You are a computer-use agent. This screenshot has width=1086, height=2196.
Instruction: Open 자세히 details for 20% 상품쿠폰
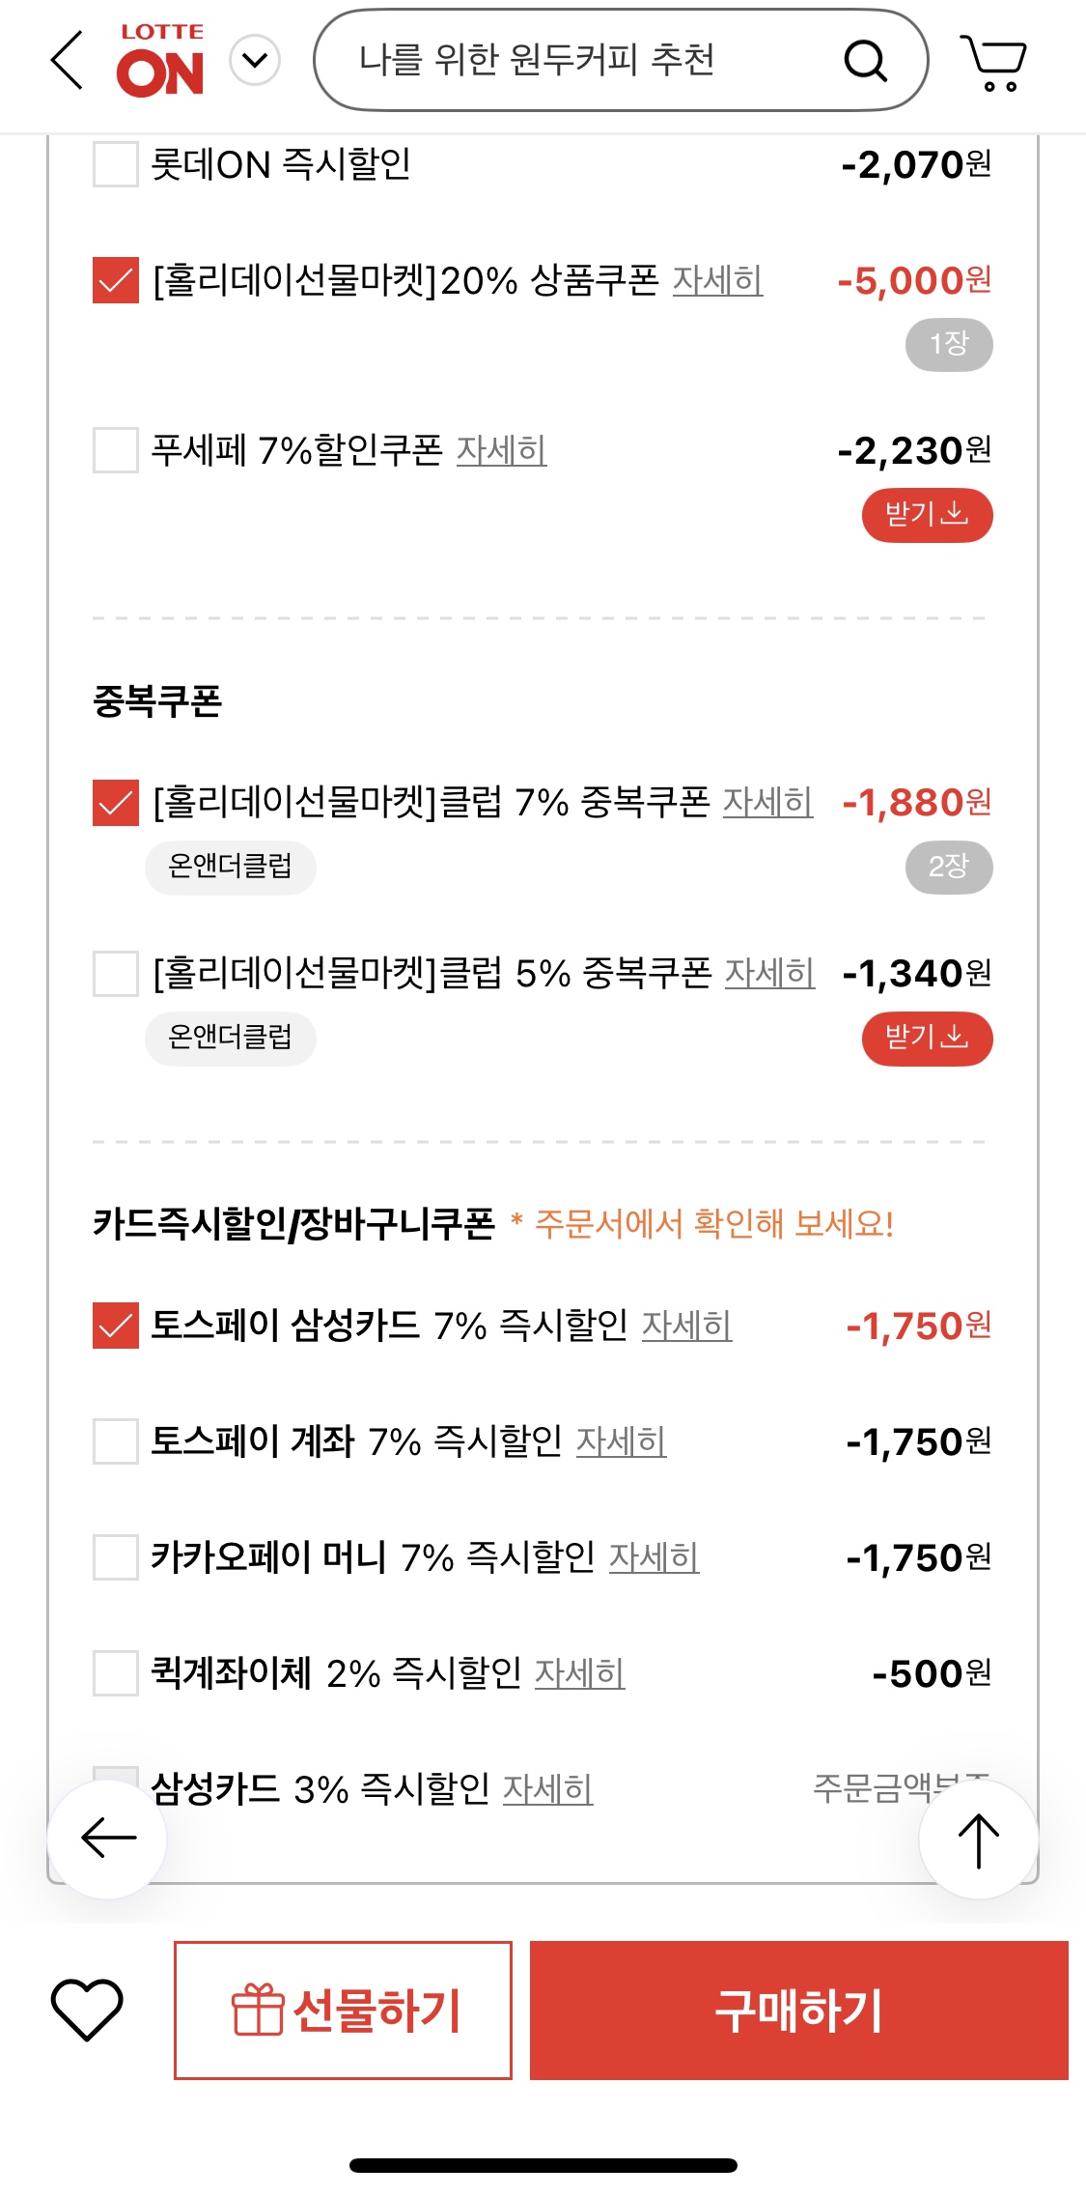pos(717,281)
